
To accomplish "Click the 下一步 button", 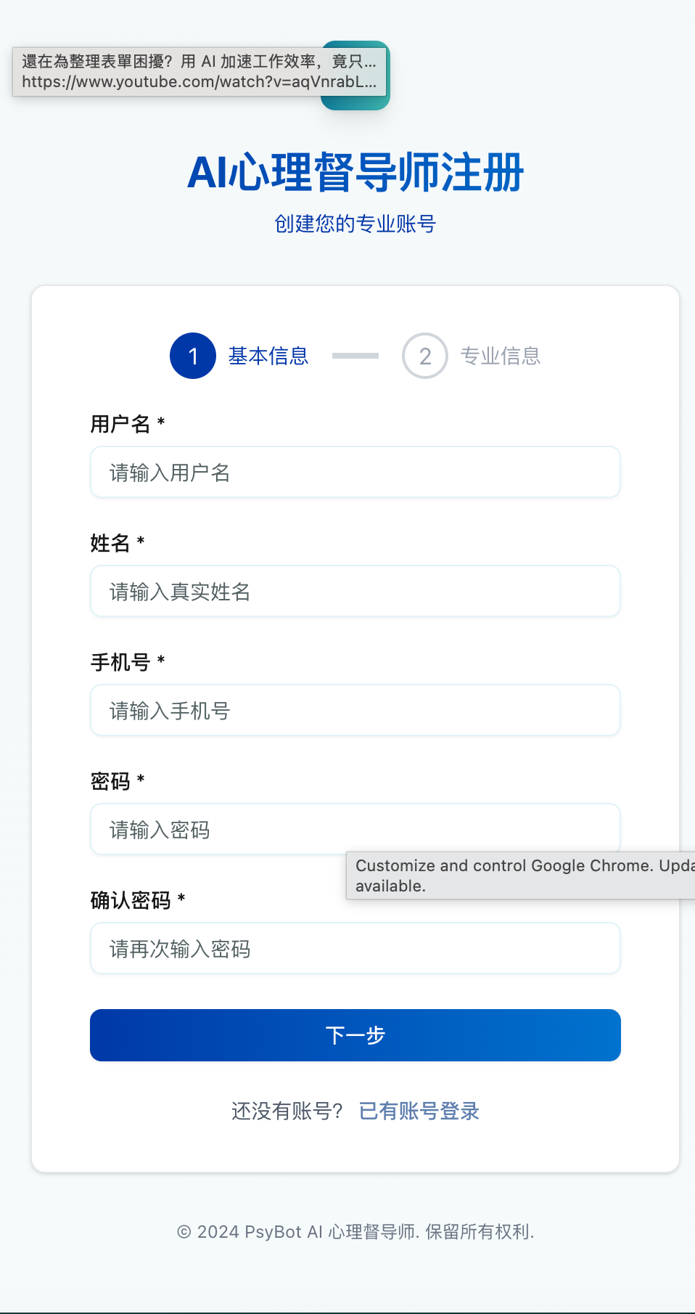I will tap(355, 1035).
